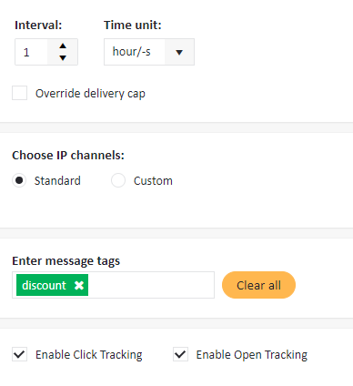This screenshot has width=353, height=386.
Task: Decrease the Interval value with the down arrow
Action: 63,57
